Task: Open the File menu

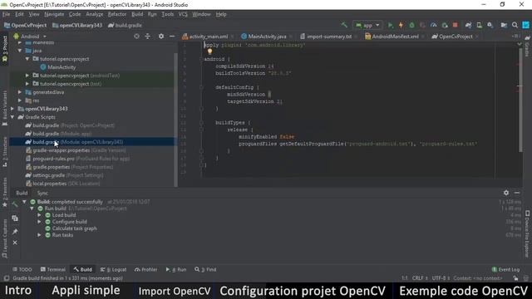Action: pos(6,14)
